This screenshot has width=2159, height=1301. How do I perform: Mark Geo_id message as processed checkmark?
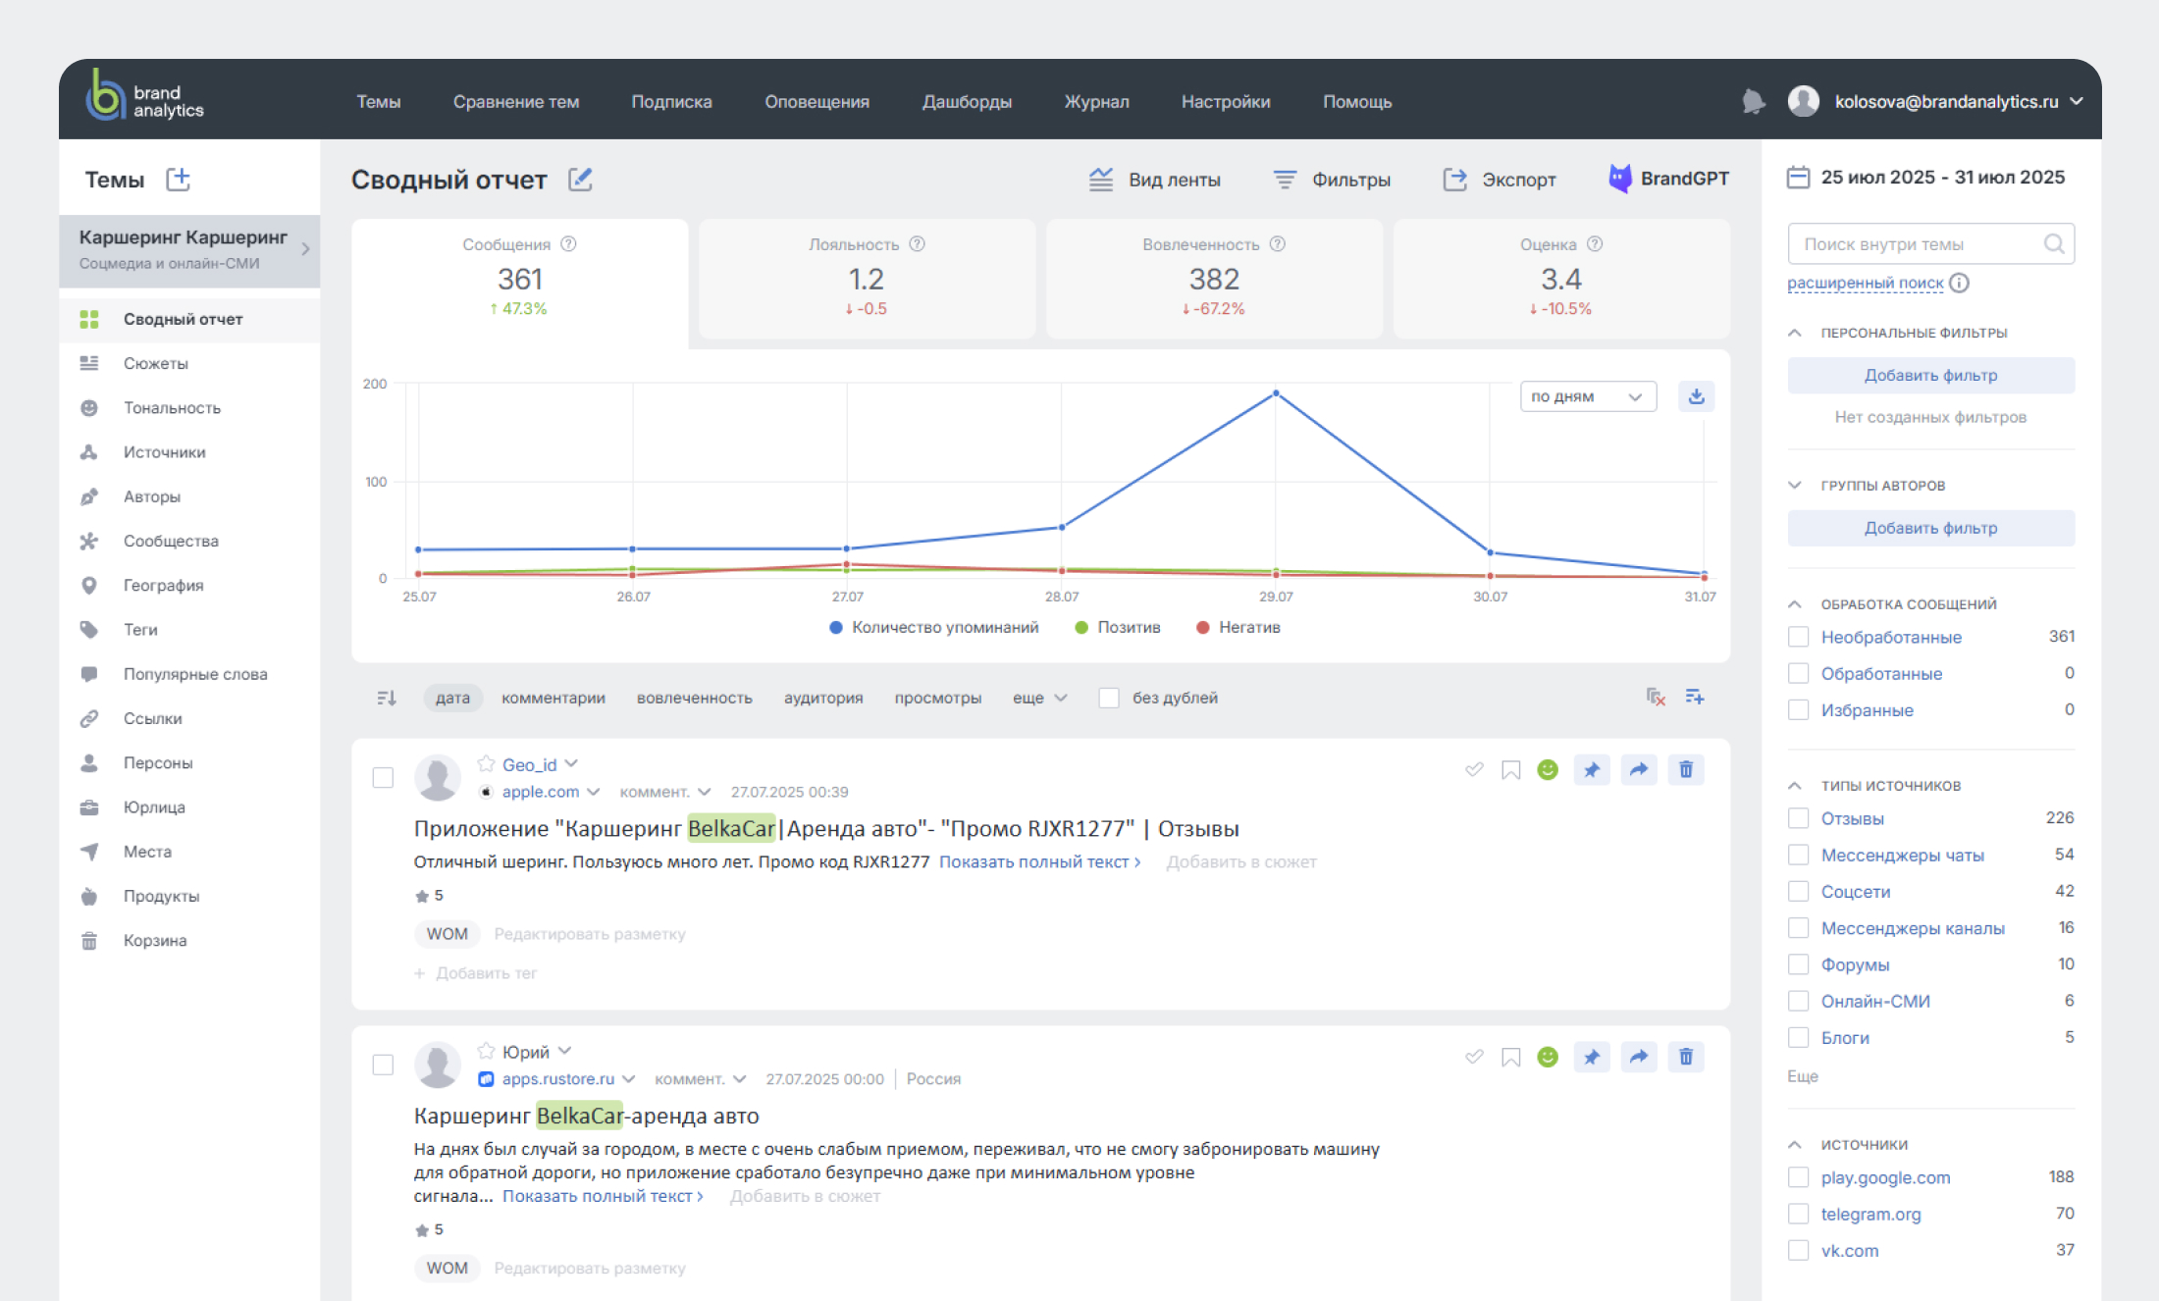click(1474, 769)
